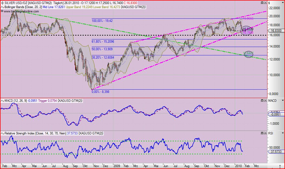
Task: Click the 0,00% - 8,398 Fibonacci label
Action: coord(100,92)
